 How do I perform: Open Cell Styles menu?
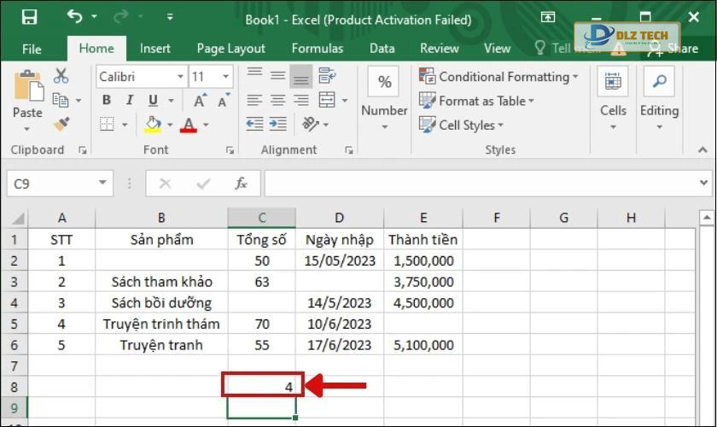point(462,125)
